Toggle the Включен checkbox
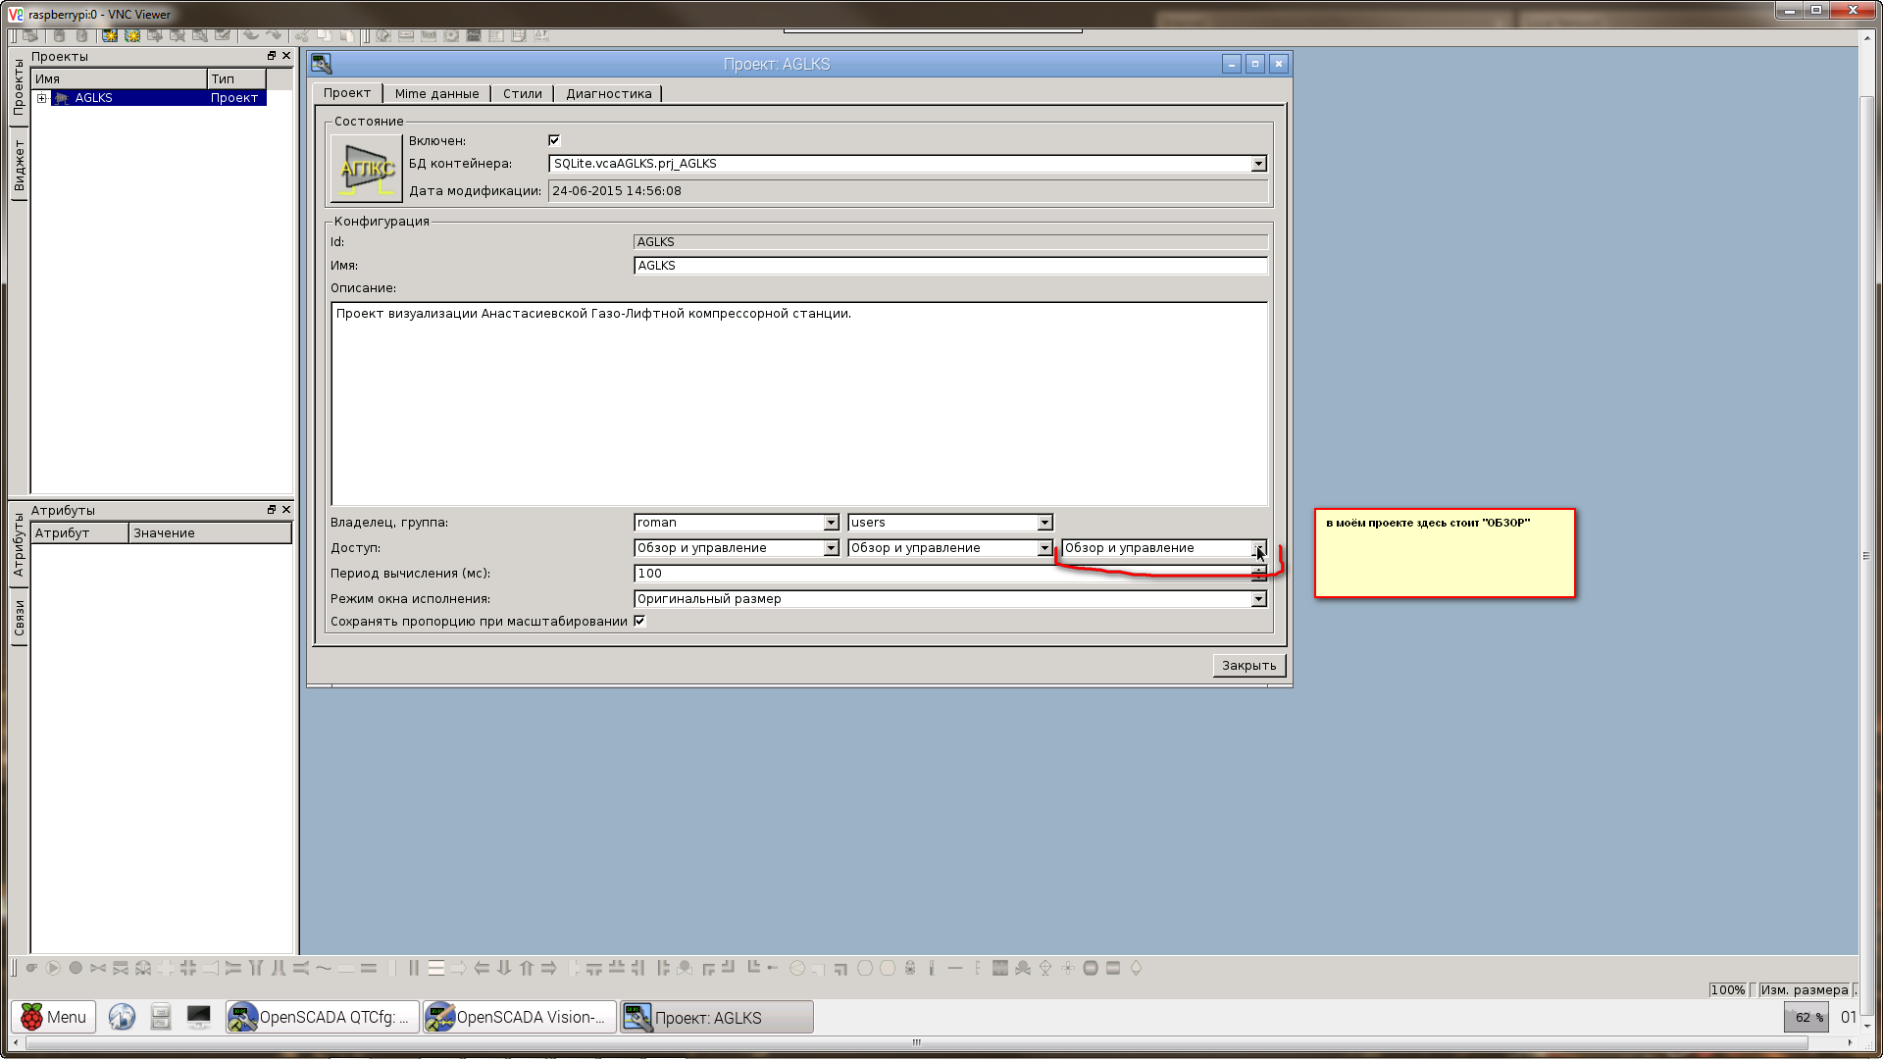This screenshot has width=1883, height=1059. (x=554, y=140)
